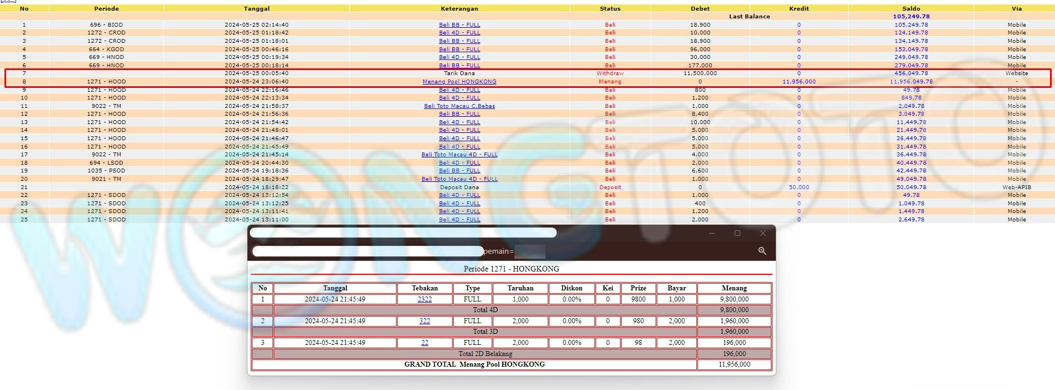Open Beli Toto Macau 4D - FULL at 21:45:14
Viewport: 1055px width, 390px height.
(x=459, y=155)
